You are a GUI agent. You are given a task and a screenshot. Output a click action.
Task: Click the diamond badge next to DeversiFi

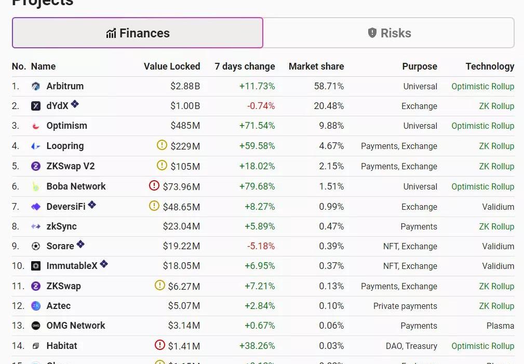[92, 205]
